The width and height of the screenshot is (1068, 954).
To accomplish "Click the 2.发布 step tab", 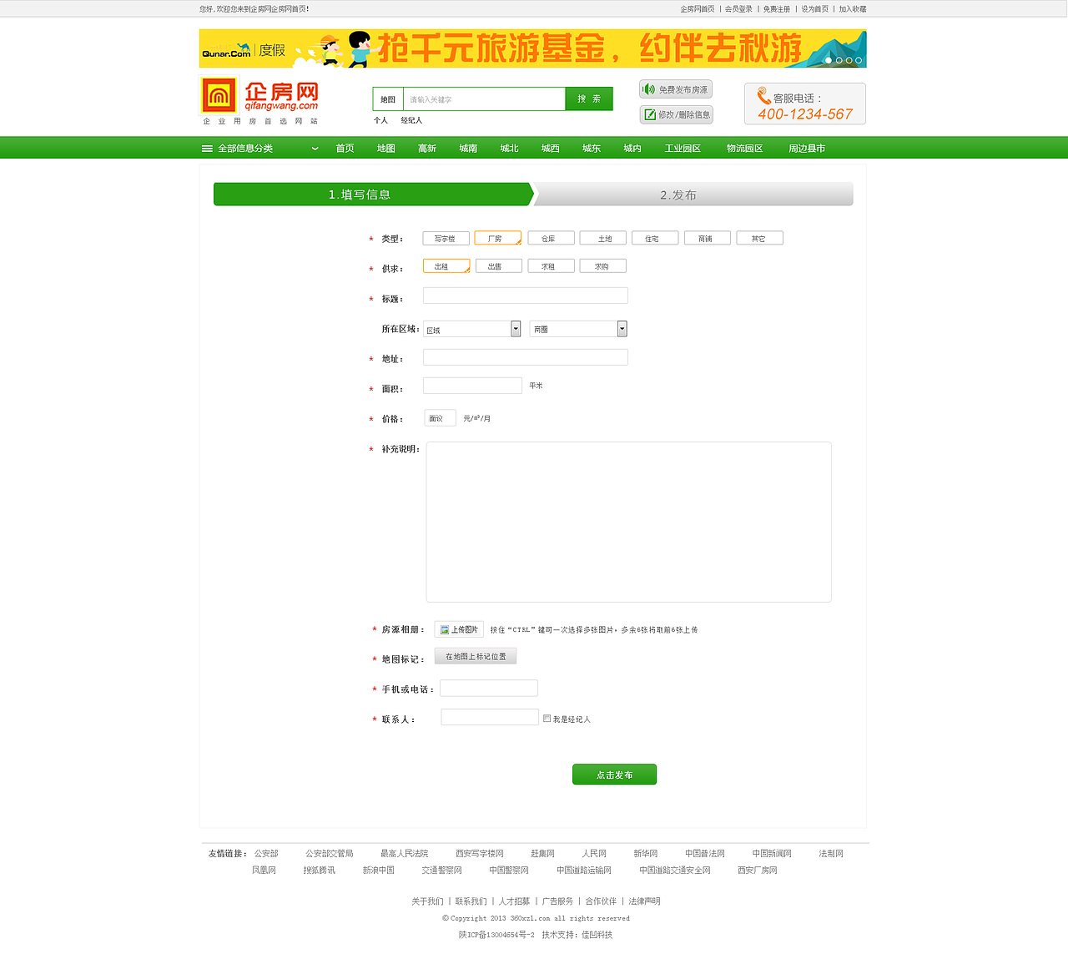I will [693, 194].
